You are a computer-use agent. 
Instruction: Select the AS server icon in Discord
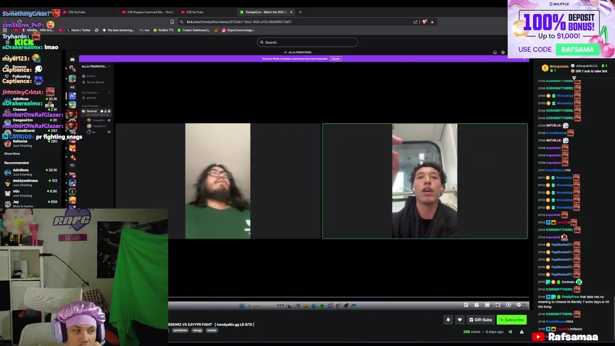[x=72, y=87]
